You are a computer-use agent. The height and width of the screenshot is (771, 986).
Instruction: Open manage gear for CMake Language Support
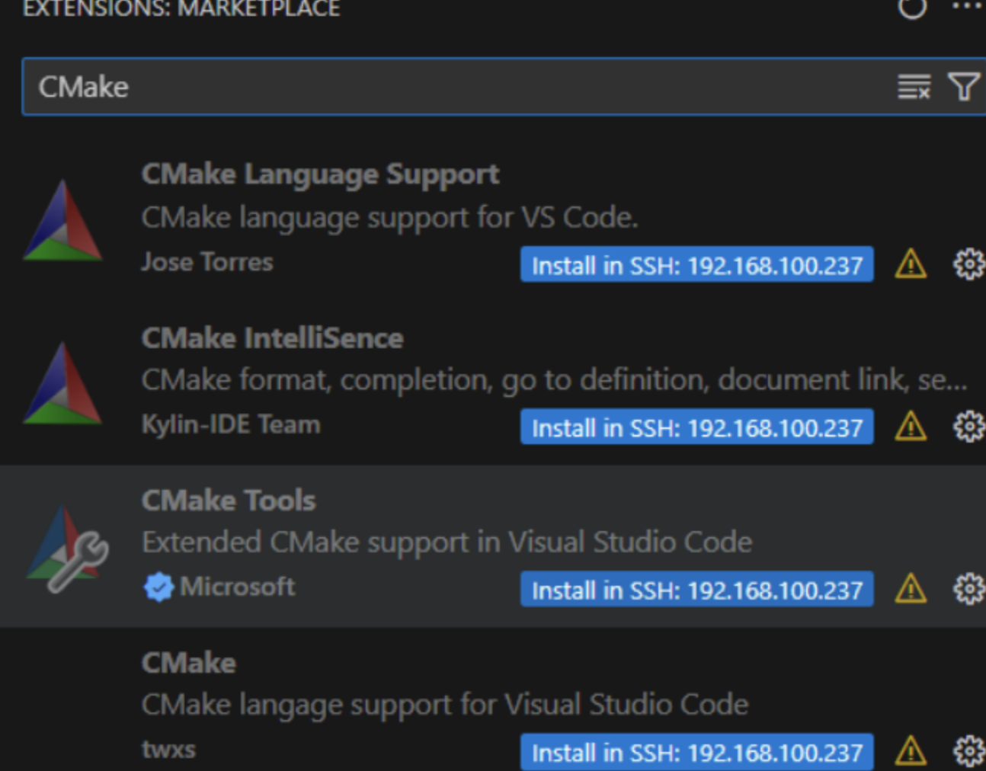click(x=968, y=264)
